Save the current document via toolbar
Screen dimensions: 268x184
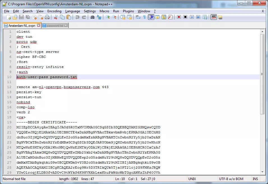pos(21,17)
